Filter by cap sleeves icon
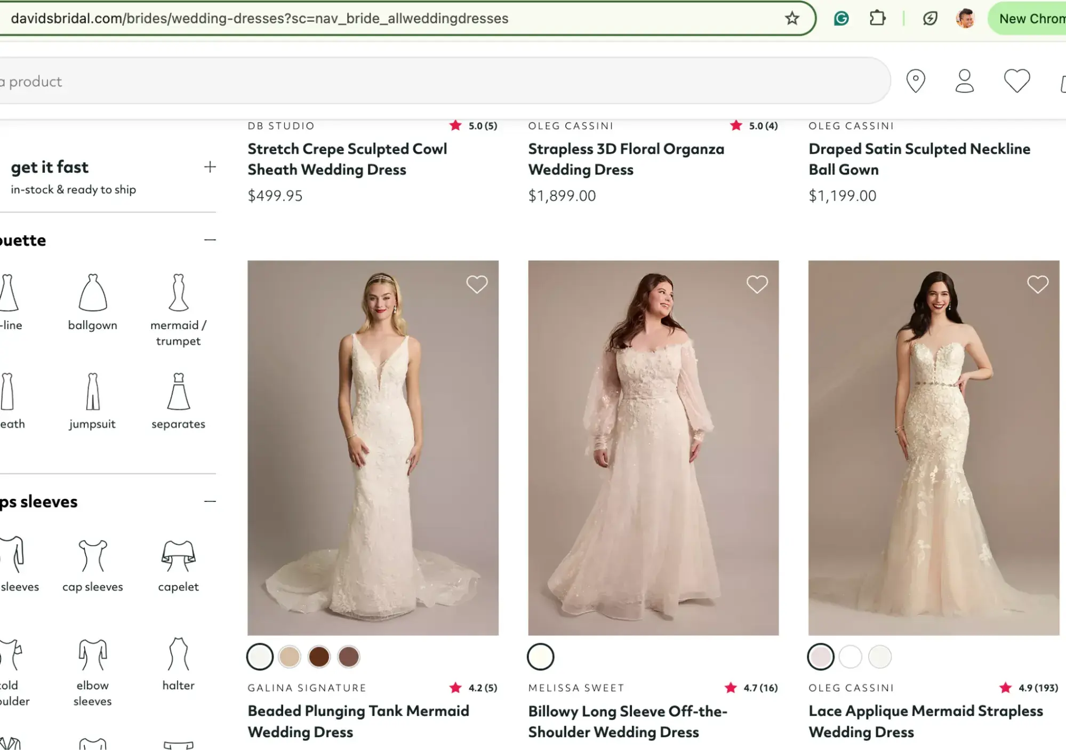The width and height of the screenshot is (1066, 750). (93, 555)
